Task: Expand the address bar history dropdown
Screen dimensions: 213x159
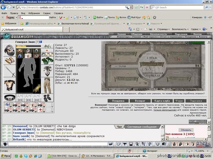Action: [x=131, y=7]
